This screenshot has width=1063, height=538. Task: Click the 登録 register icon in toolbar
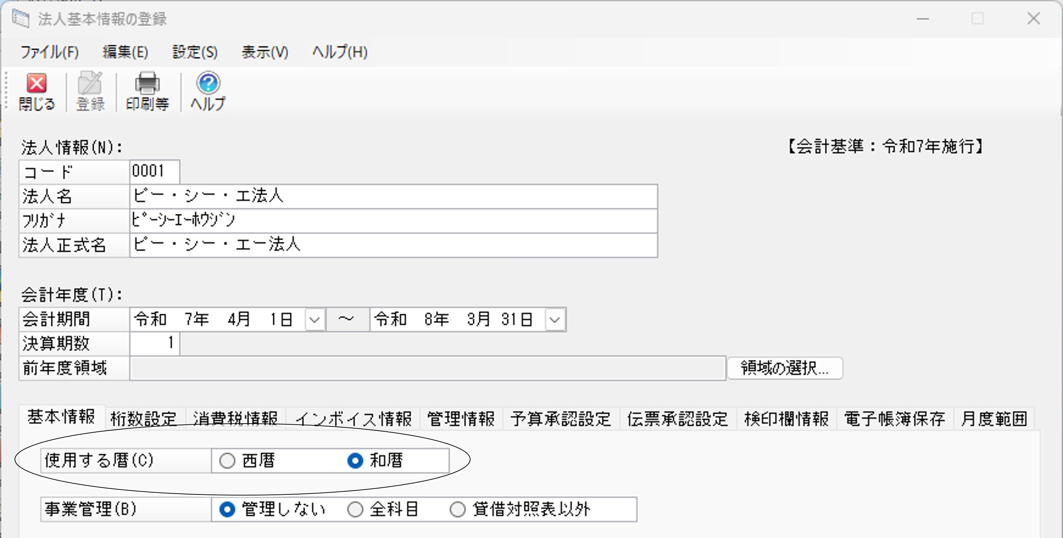point(90,84)
